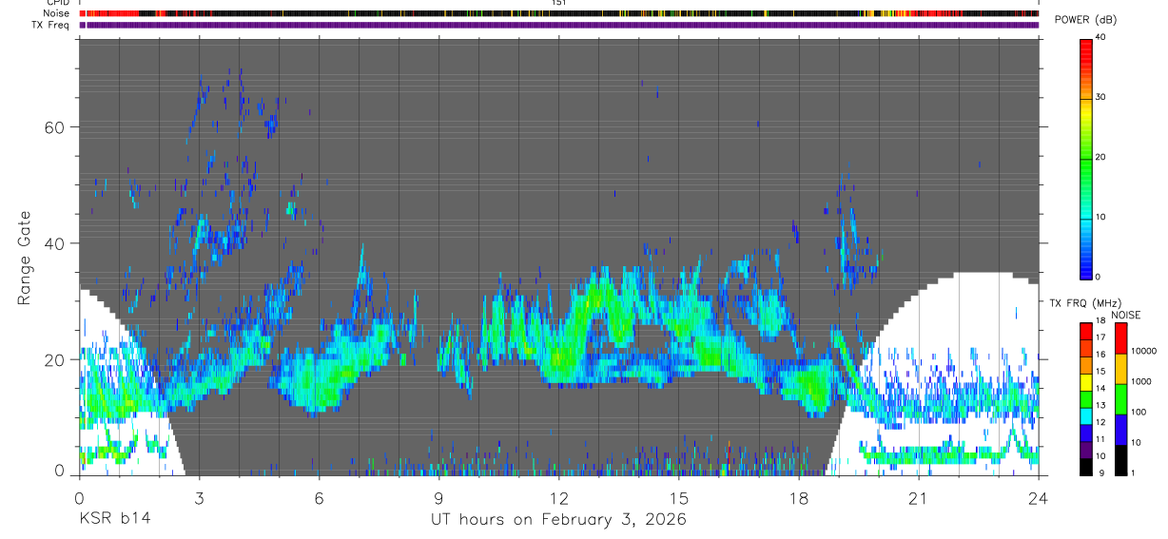Click the 'NOISE' legend title
Viewport: 1168px width, 539px height.
[1125, 315]
